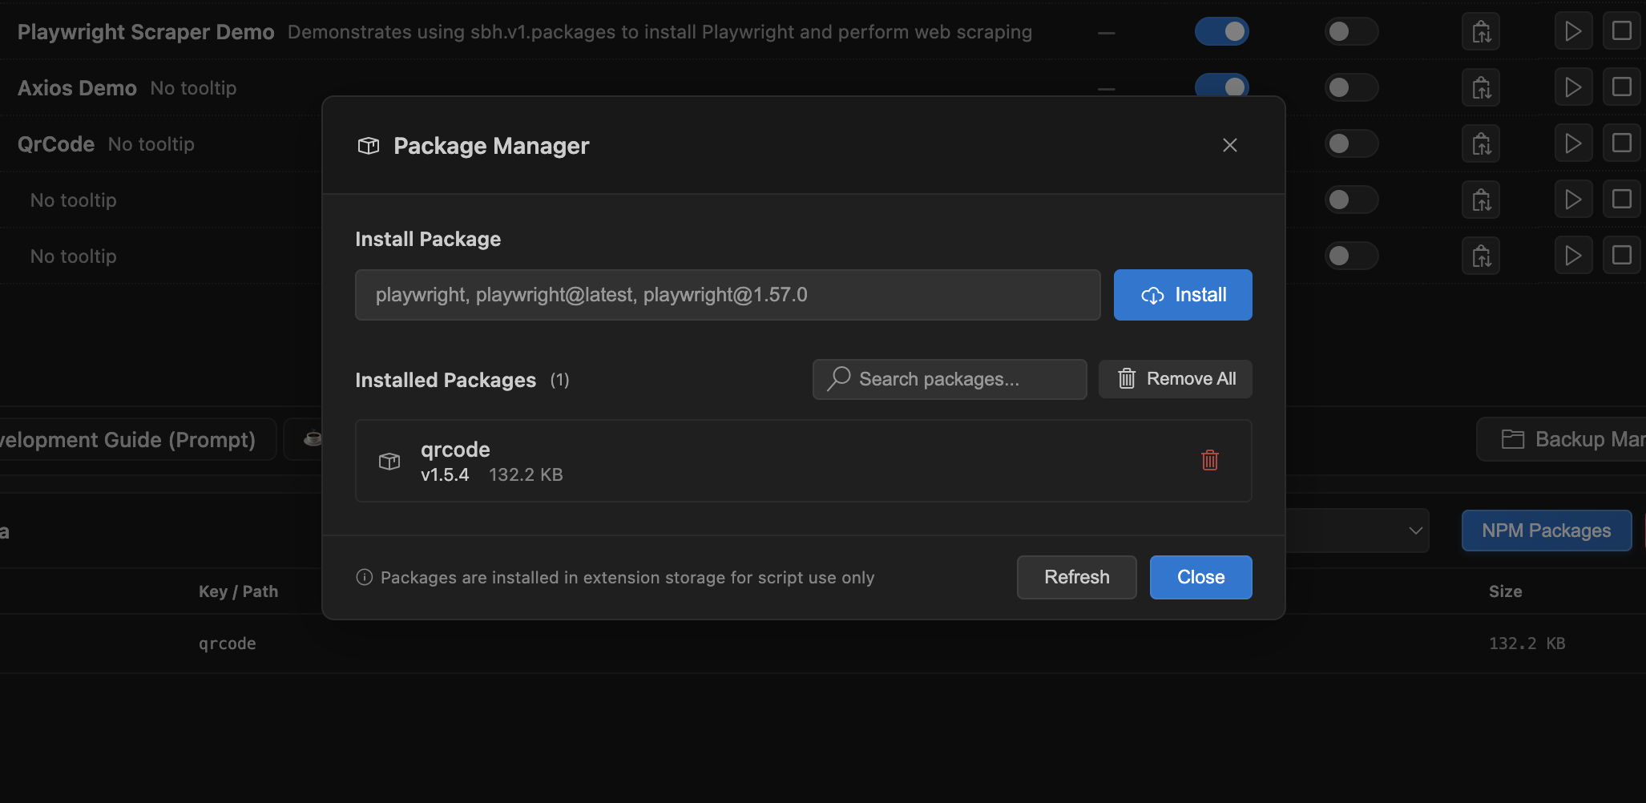Screen dimensions: 1646x803
Task: Focus the package name input field
Action: pos(728,295)
